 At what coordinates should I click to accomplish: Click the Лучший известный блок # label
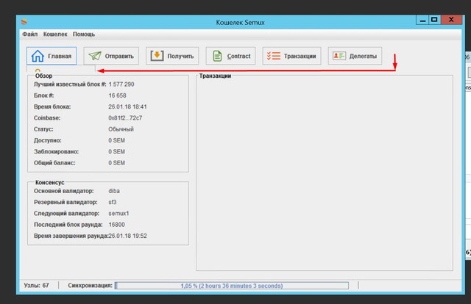pos(70,84)
